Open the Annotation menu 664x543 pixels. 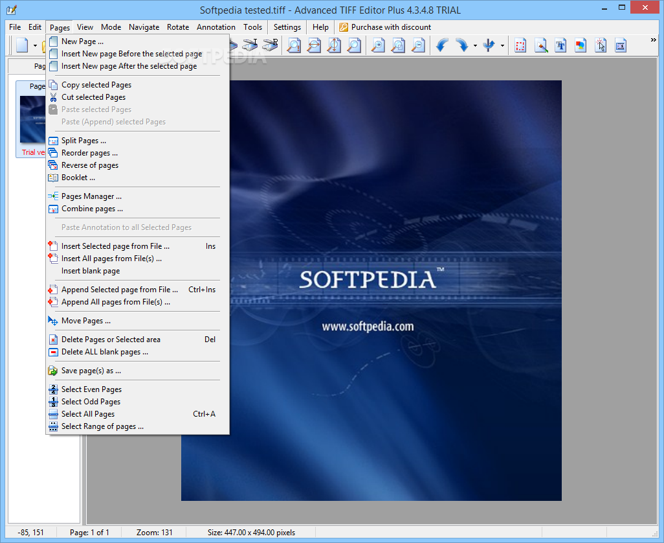coord(216,27)
